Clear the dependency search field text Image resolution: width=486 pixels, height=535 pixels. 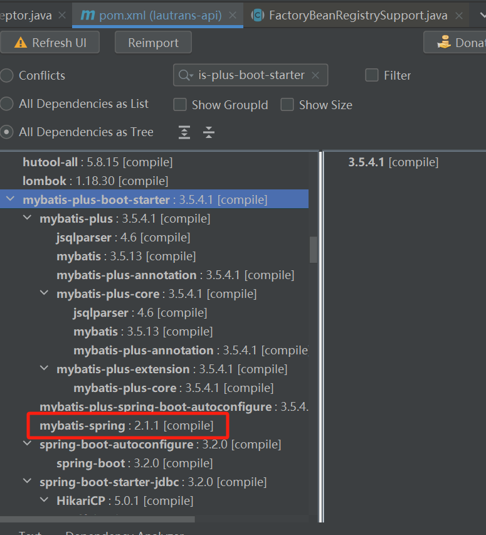[315, 75]
